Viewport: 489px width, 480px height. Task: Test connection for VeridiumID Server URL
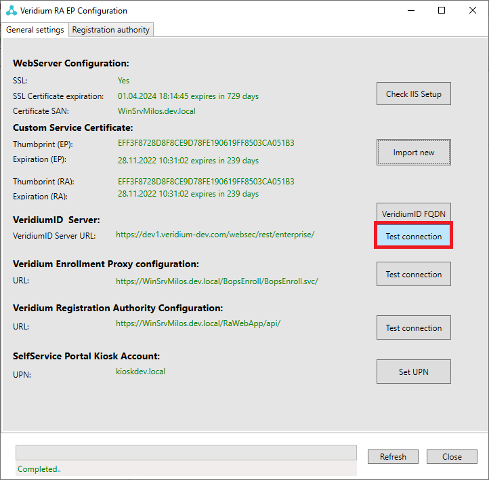413,237
